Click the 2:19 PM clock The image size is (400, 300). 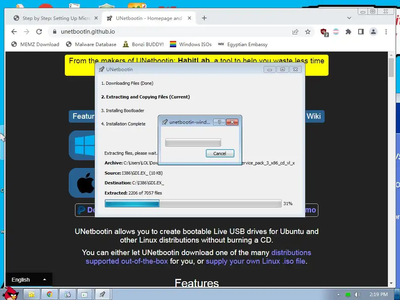point(379,295)
